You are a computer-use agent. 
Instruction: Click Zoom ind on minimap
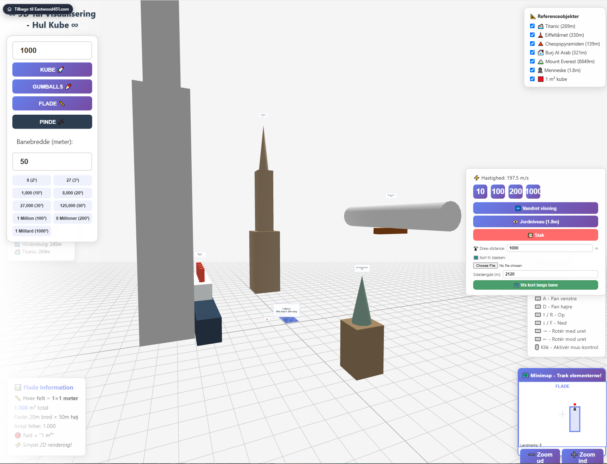point(583,457)
